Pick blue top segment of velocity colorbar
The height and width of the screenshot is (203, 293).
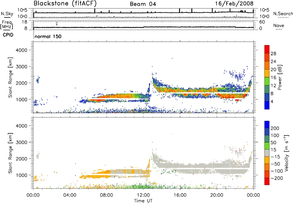(x=267, y=125)
